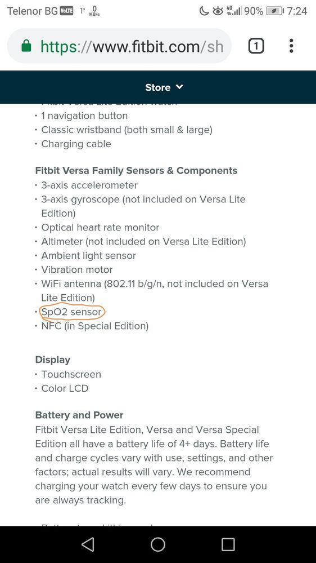Tap the recent apps square button
Screen dimensions: 316x563
click(x=228, y=544)
